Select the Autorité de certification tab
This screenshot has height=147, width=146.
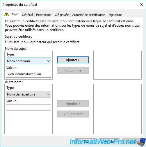pyautogui.click(x=89, y=15)
